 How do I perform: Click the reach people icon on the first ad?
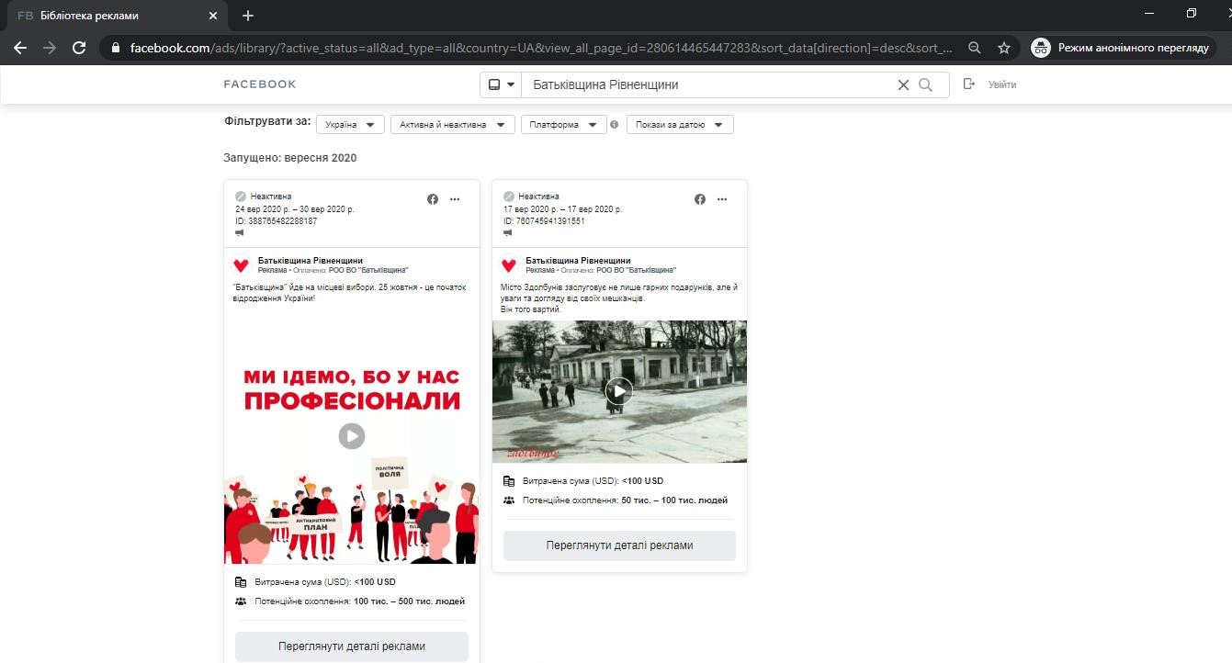[241, 601]
